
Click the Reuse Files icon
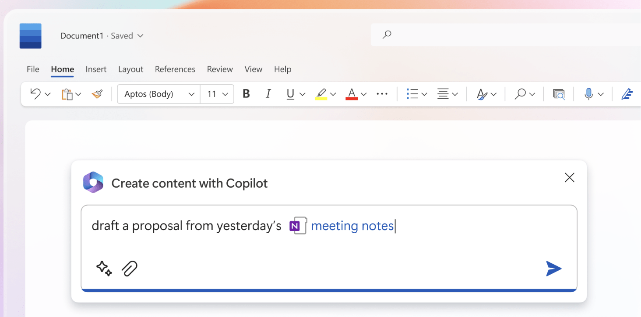[x=559, y=94]
